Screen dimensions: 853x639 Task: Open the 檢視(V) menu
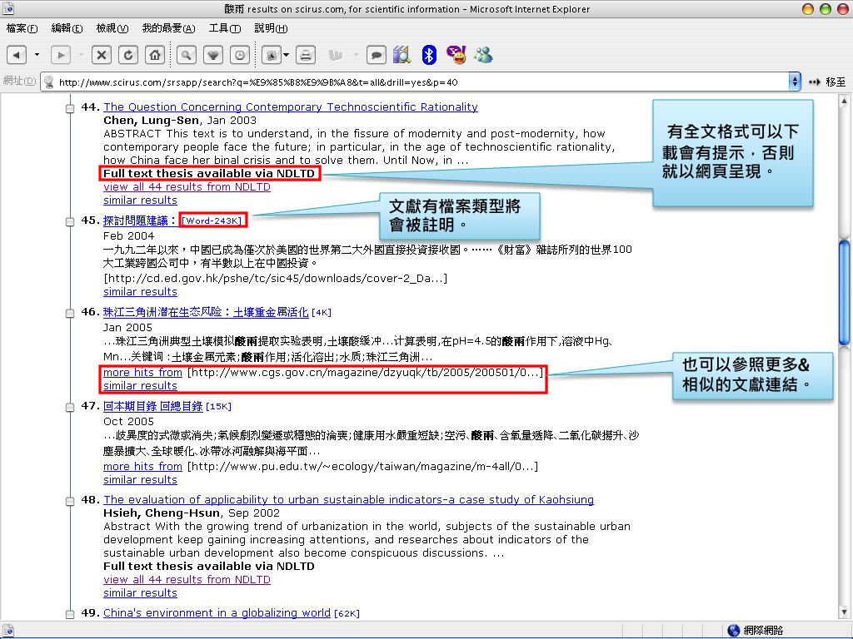112,28
